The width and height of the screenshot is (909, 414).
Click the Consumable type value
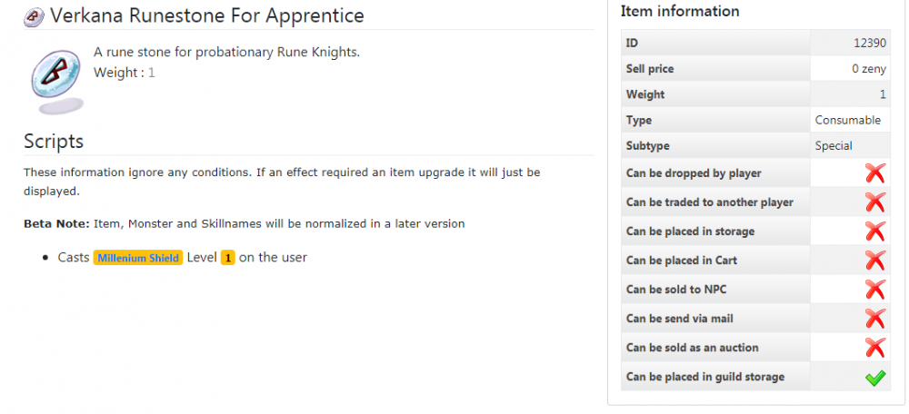(847, 120)
